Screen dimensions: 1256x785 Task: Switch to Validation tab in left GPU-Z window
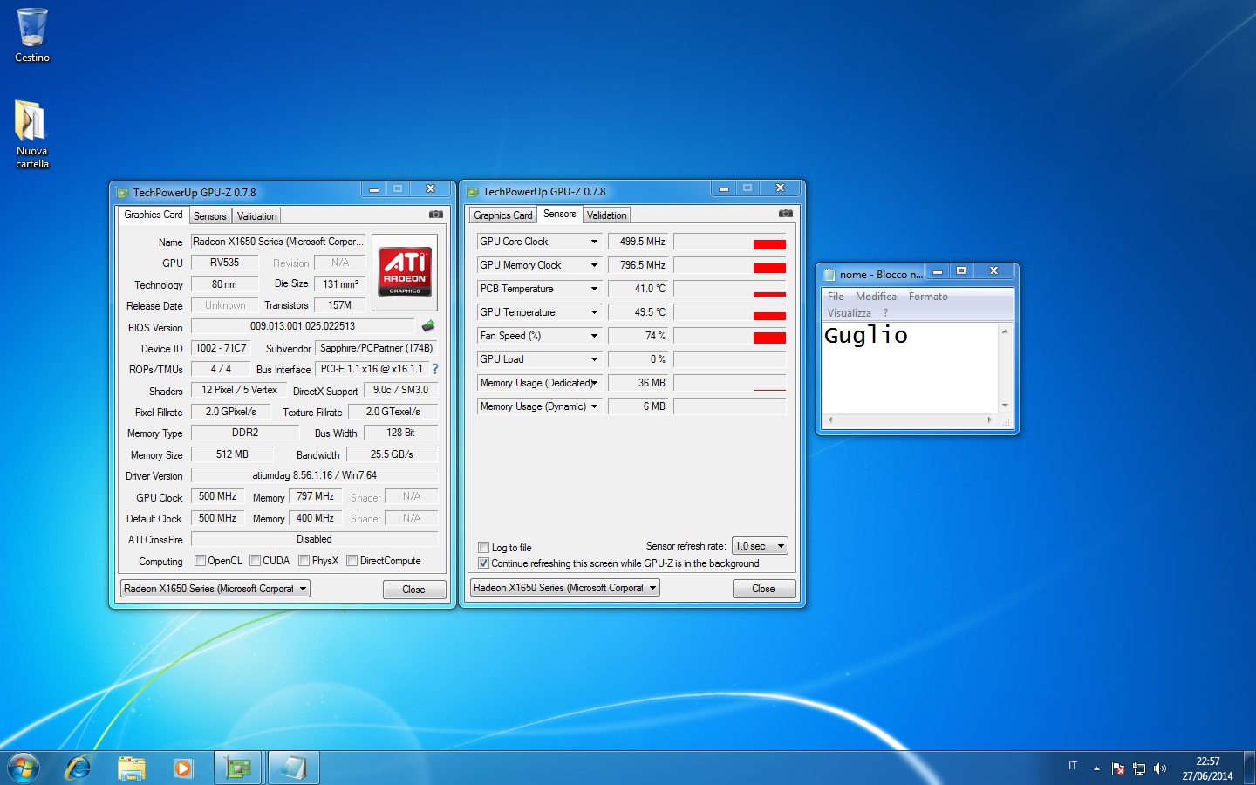[x=256, y=216]
